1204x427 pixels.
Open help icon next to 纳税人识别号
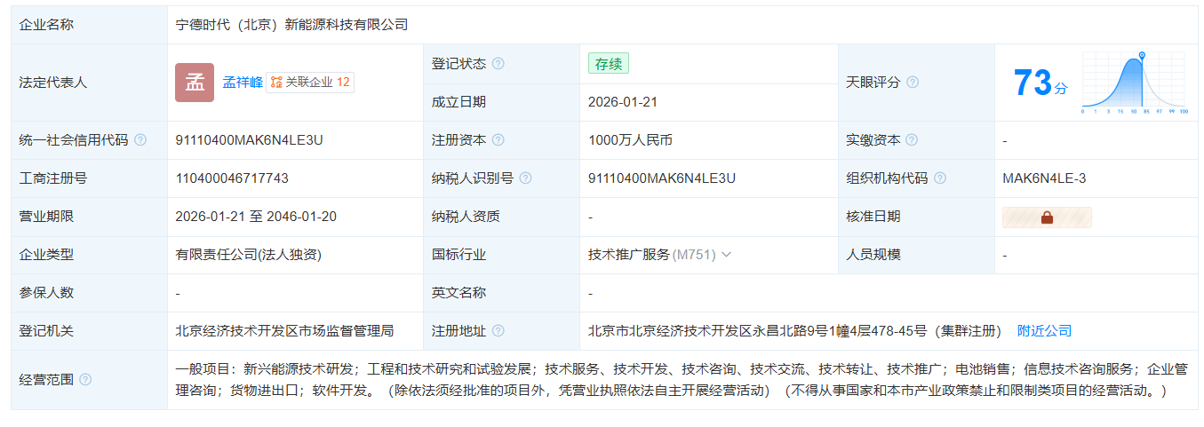point(526,178)
